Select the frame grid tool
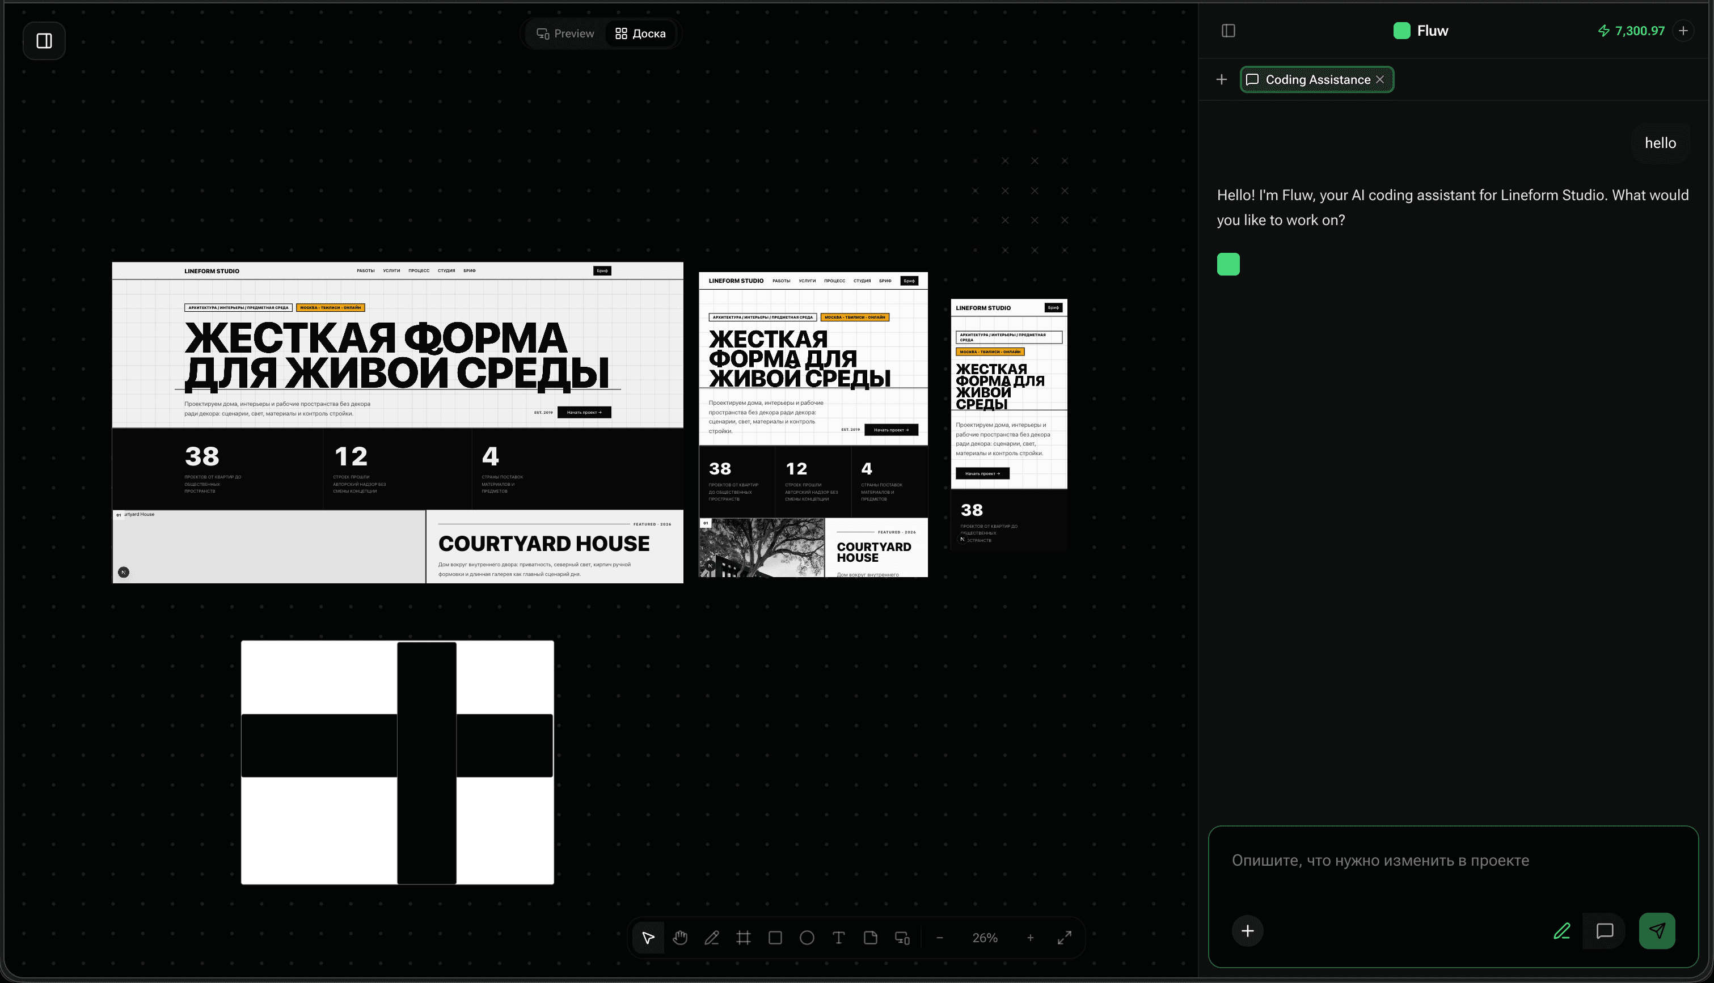This screenshot has width=1714, height=983. pos(744,938)
